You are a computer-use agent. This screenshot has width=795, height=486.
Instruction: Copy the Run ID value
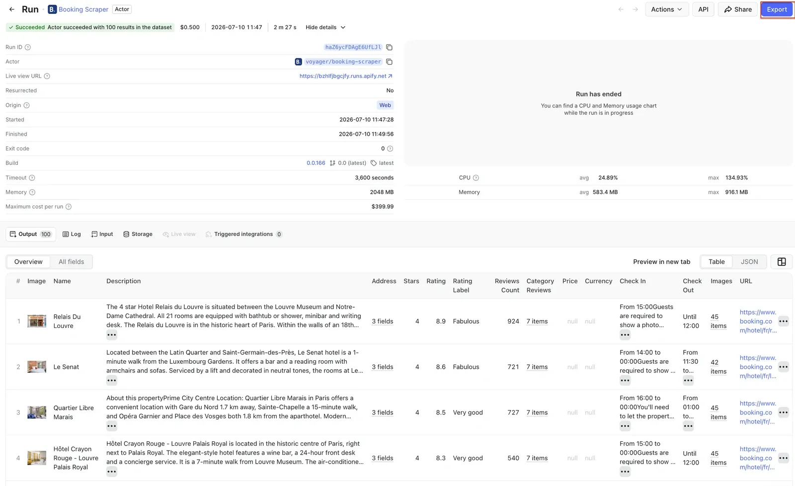coord(390,47)
